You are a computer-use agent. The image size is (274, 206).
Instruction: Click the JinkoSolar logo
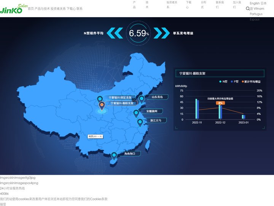tap(14, 8)
